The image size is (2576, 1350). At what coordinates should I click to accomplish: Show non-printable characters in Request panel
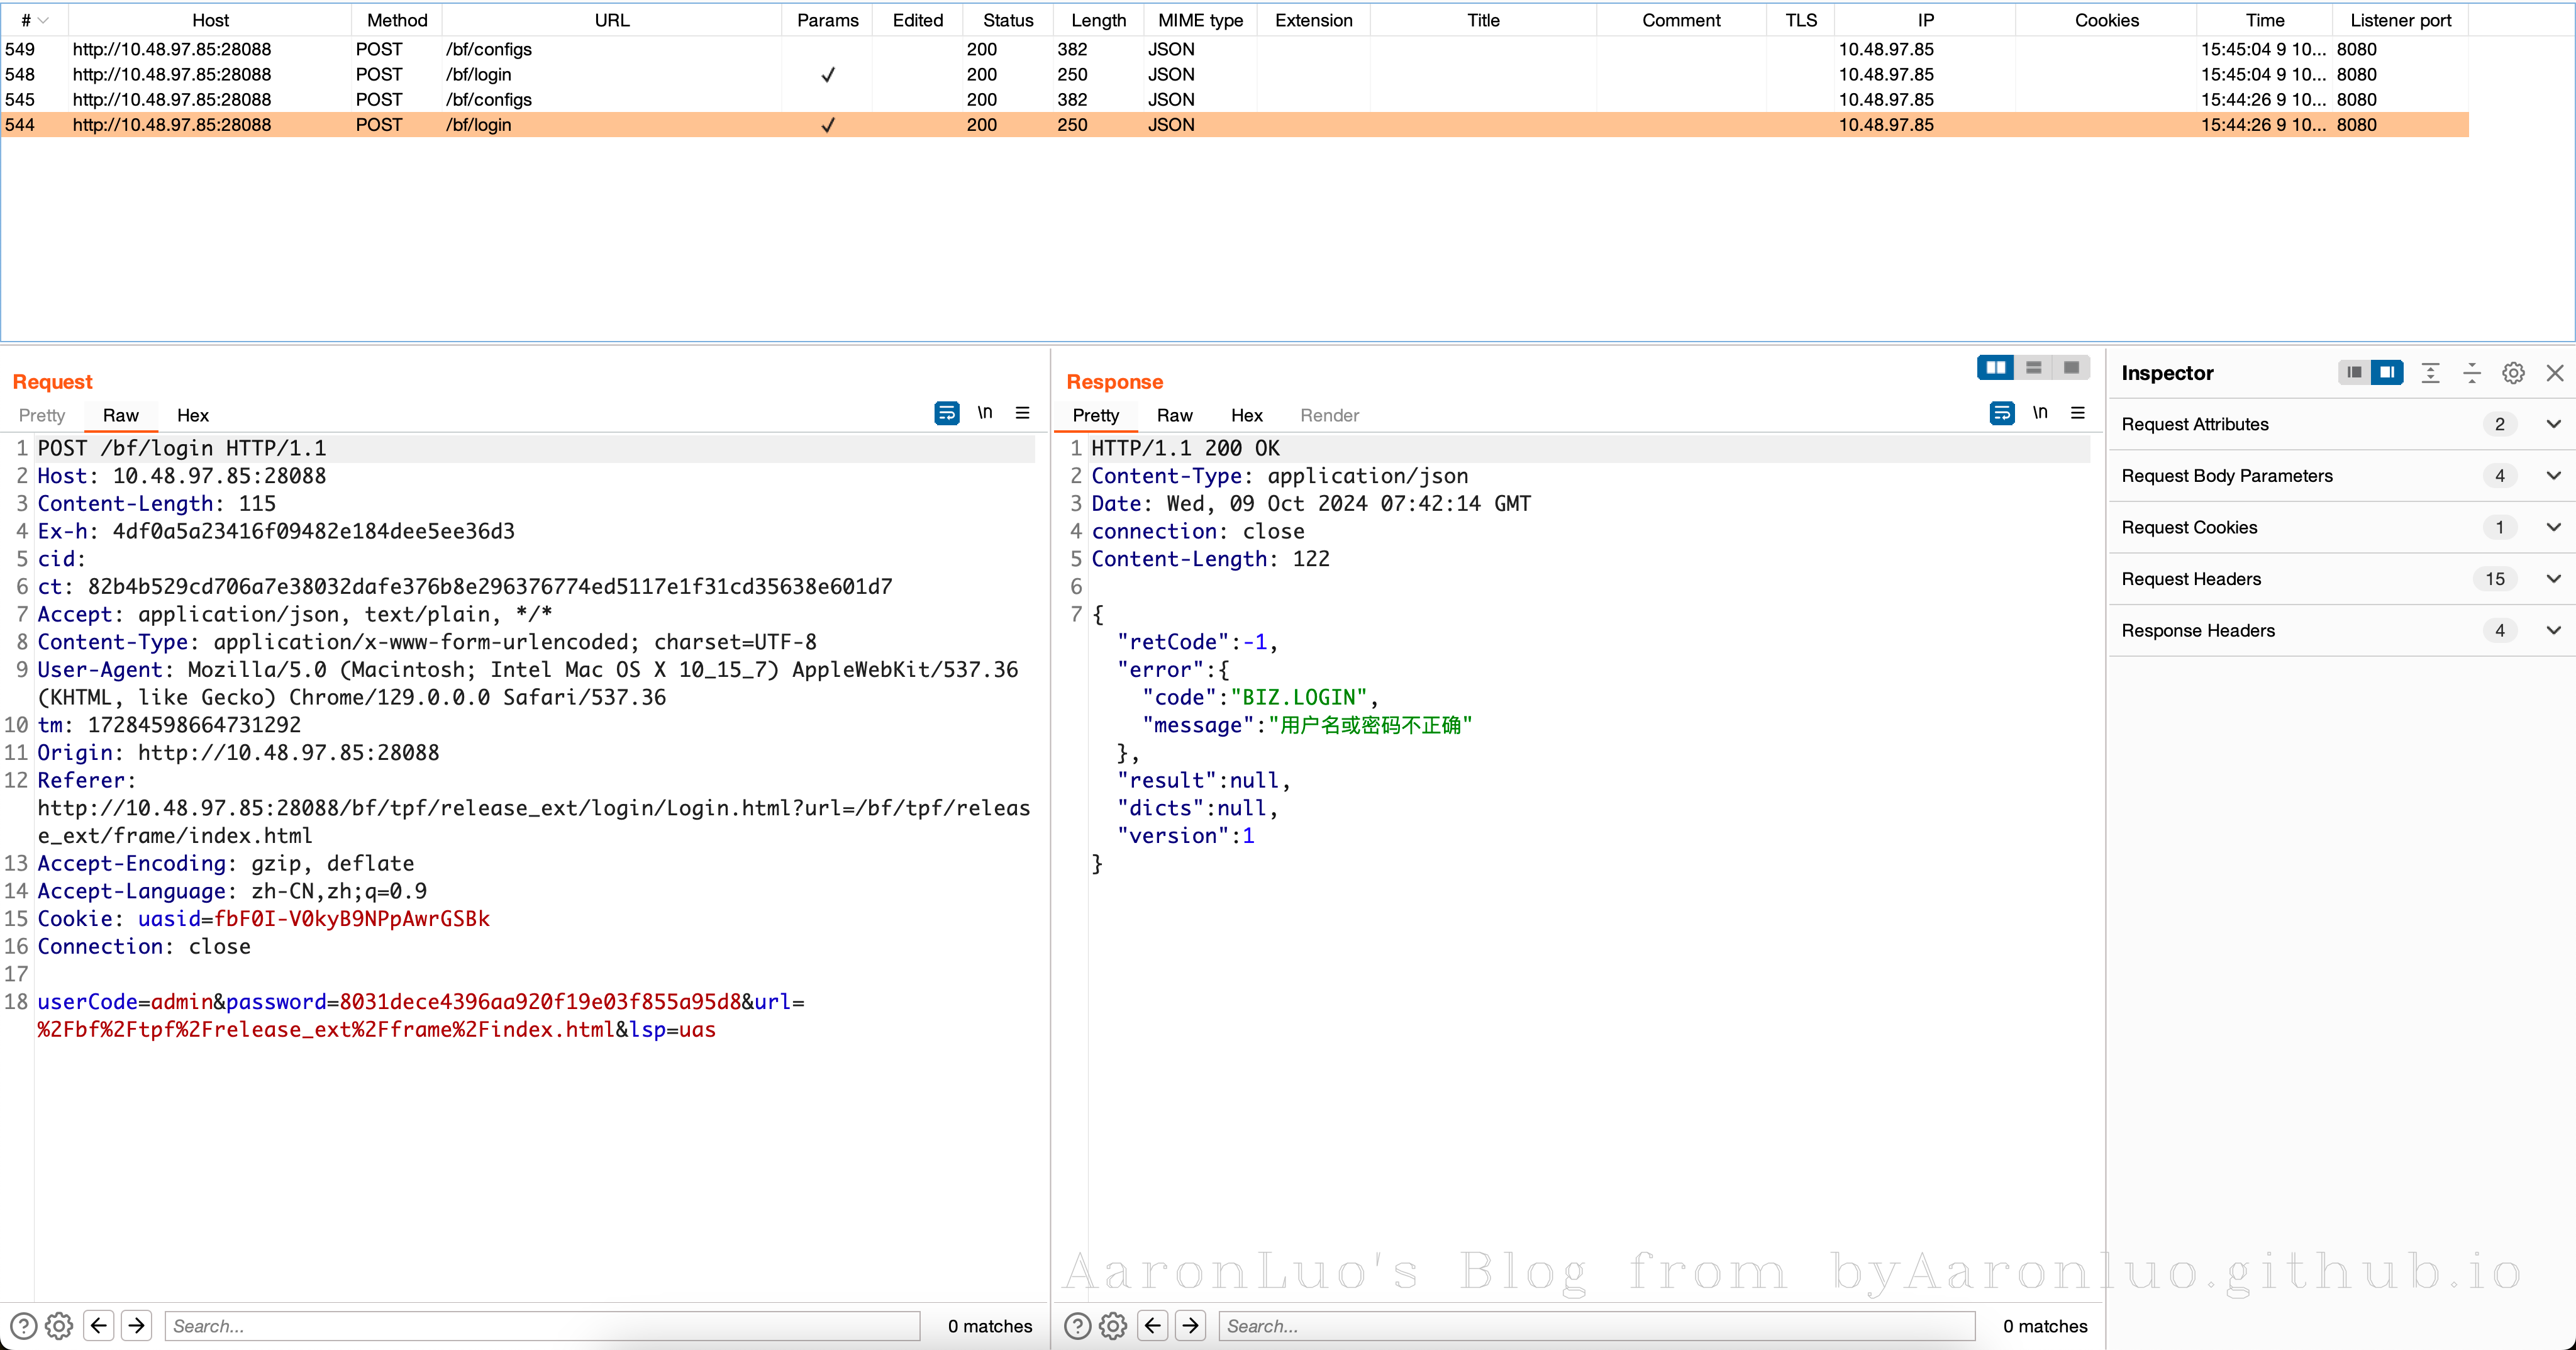985,413
